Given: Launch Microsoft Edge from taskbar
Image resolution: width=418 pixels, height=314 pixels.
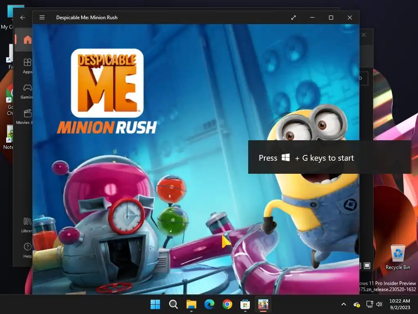Looking at the screenshot, I should click(209, 304).
